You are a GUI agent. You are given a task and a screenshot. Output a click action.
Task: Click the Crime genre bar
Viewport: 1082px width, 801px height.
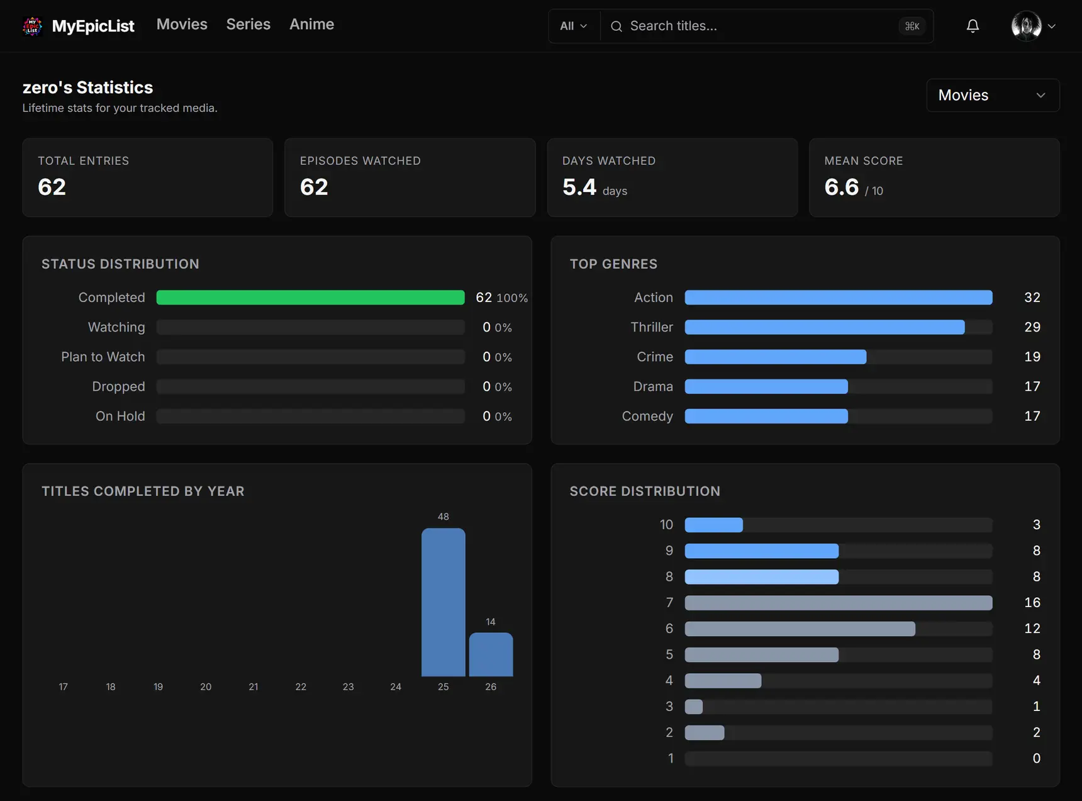pyautogui.click(x=776, y=357)
